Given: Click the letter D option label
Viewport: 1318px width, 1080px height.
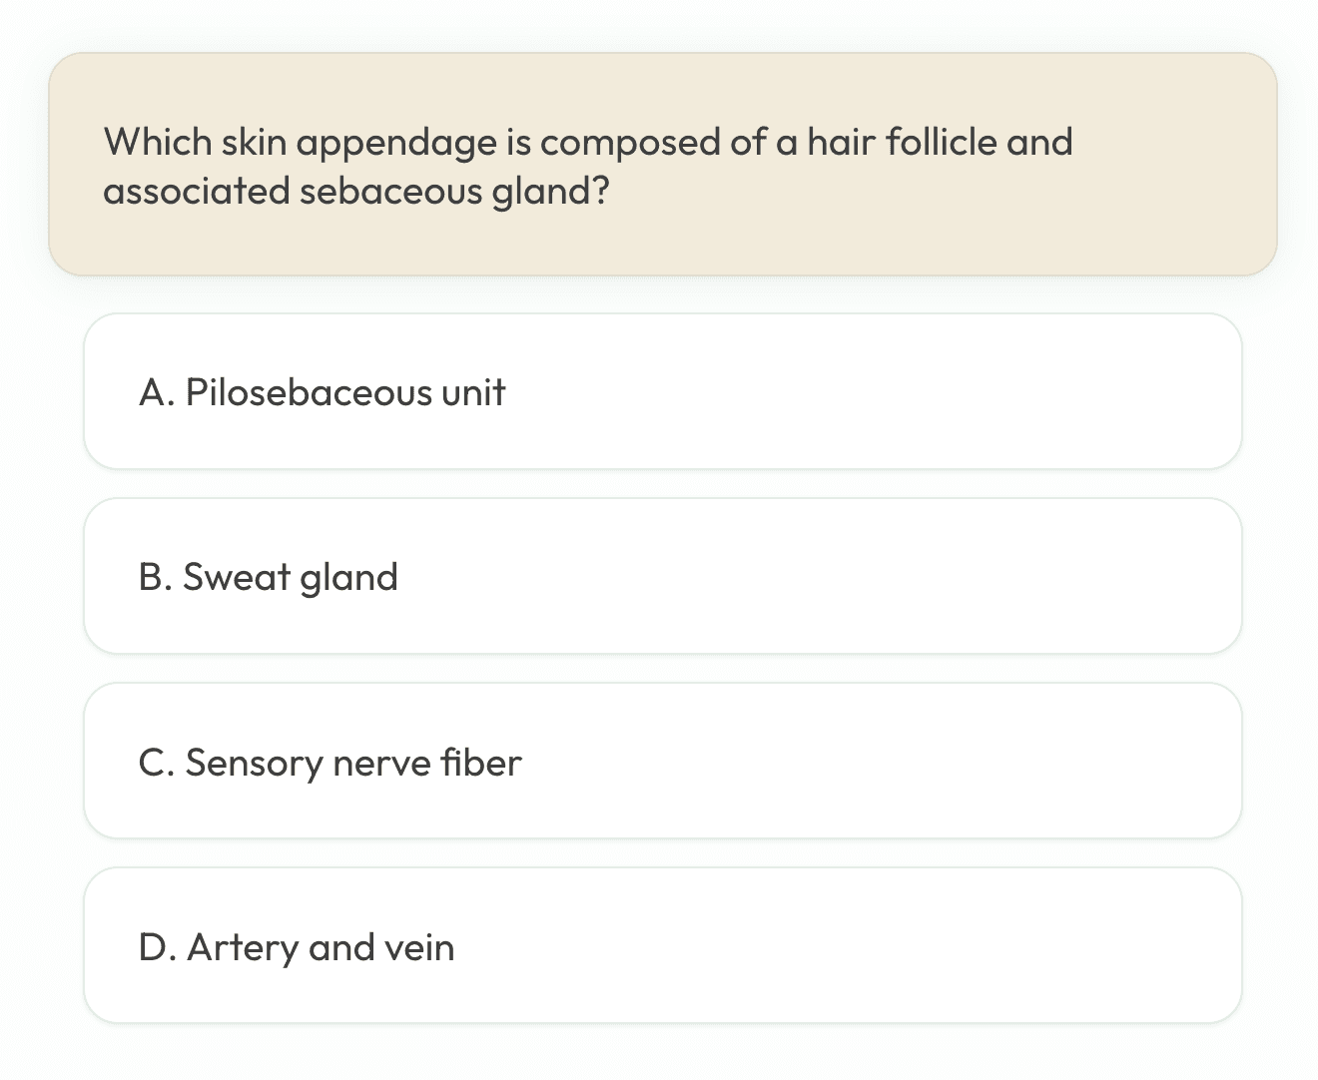Looking at the screenshot, I should click(156, 947).
